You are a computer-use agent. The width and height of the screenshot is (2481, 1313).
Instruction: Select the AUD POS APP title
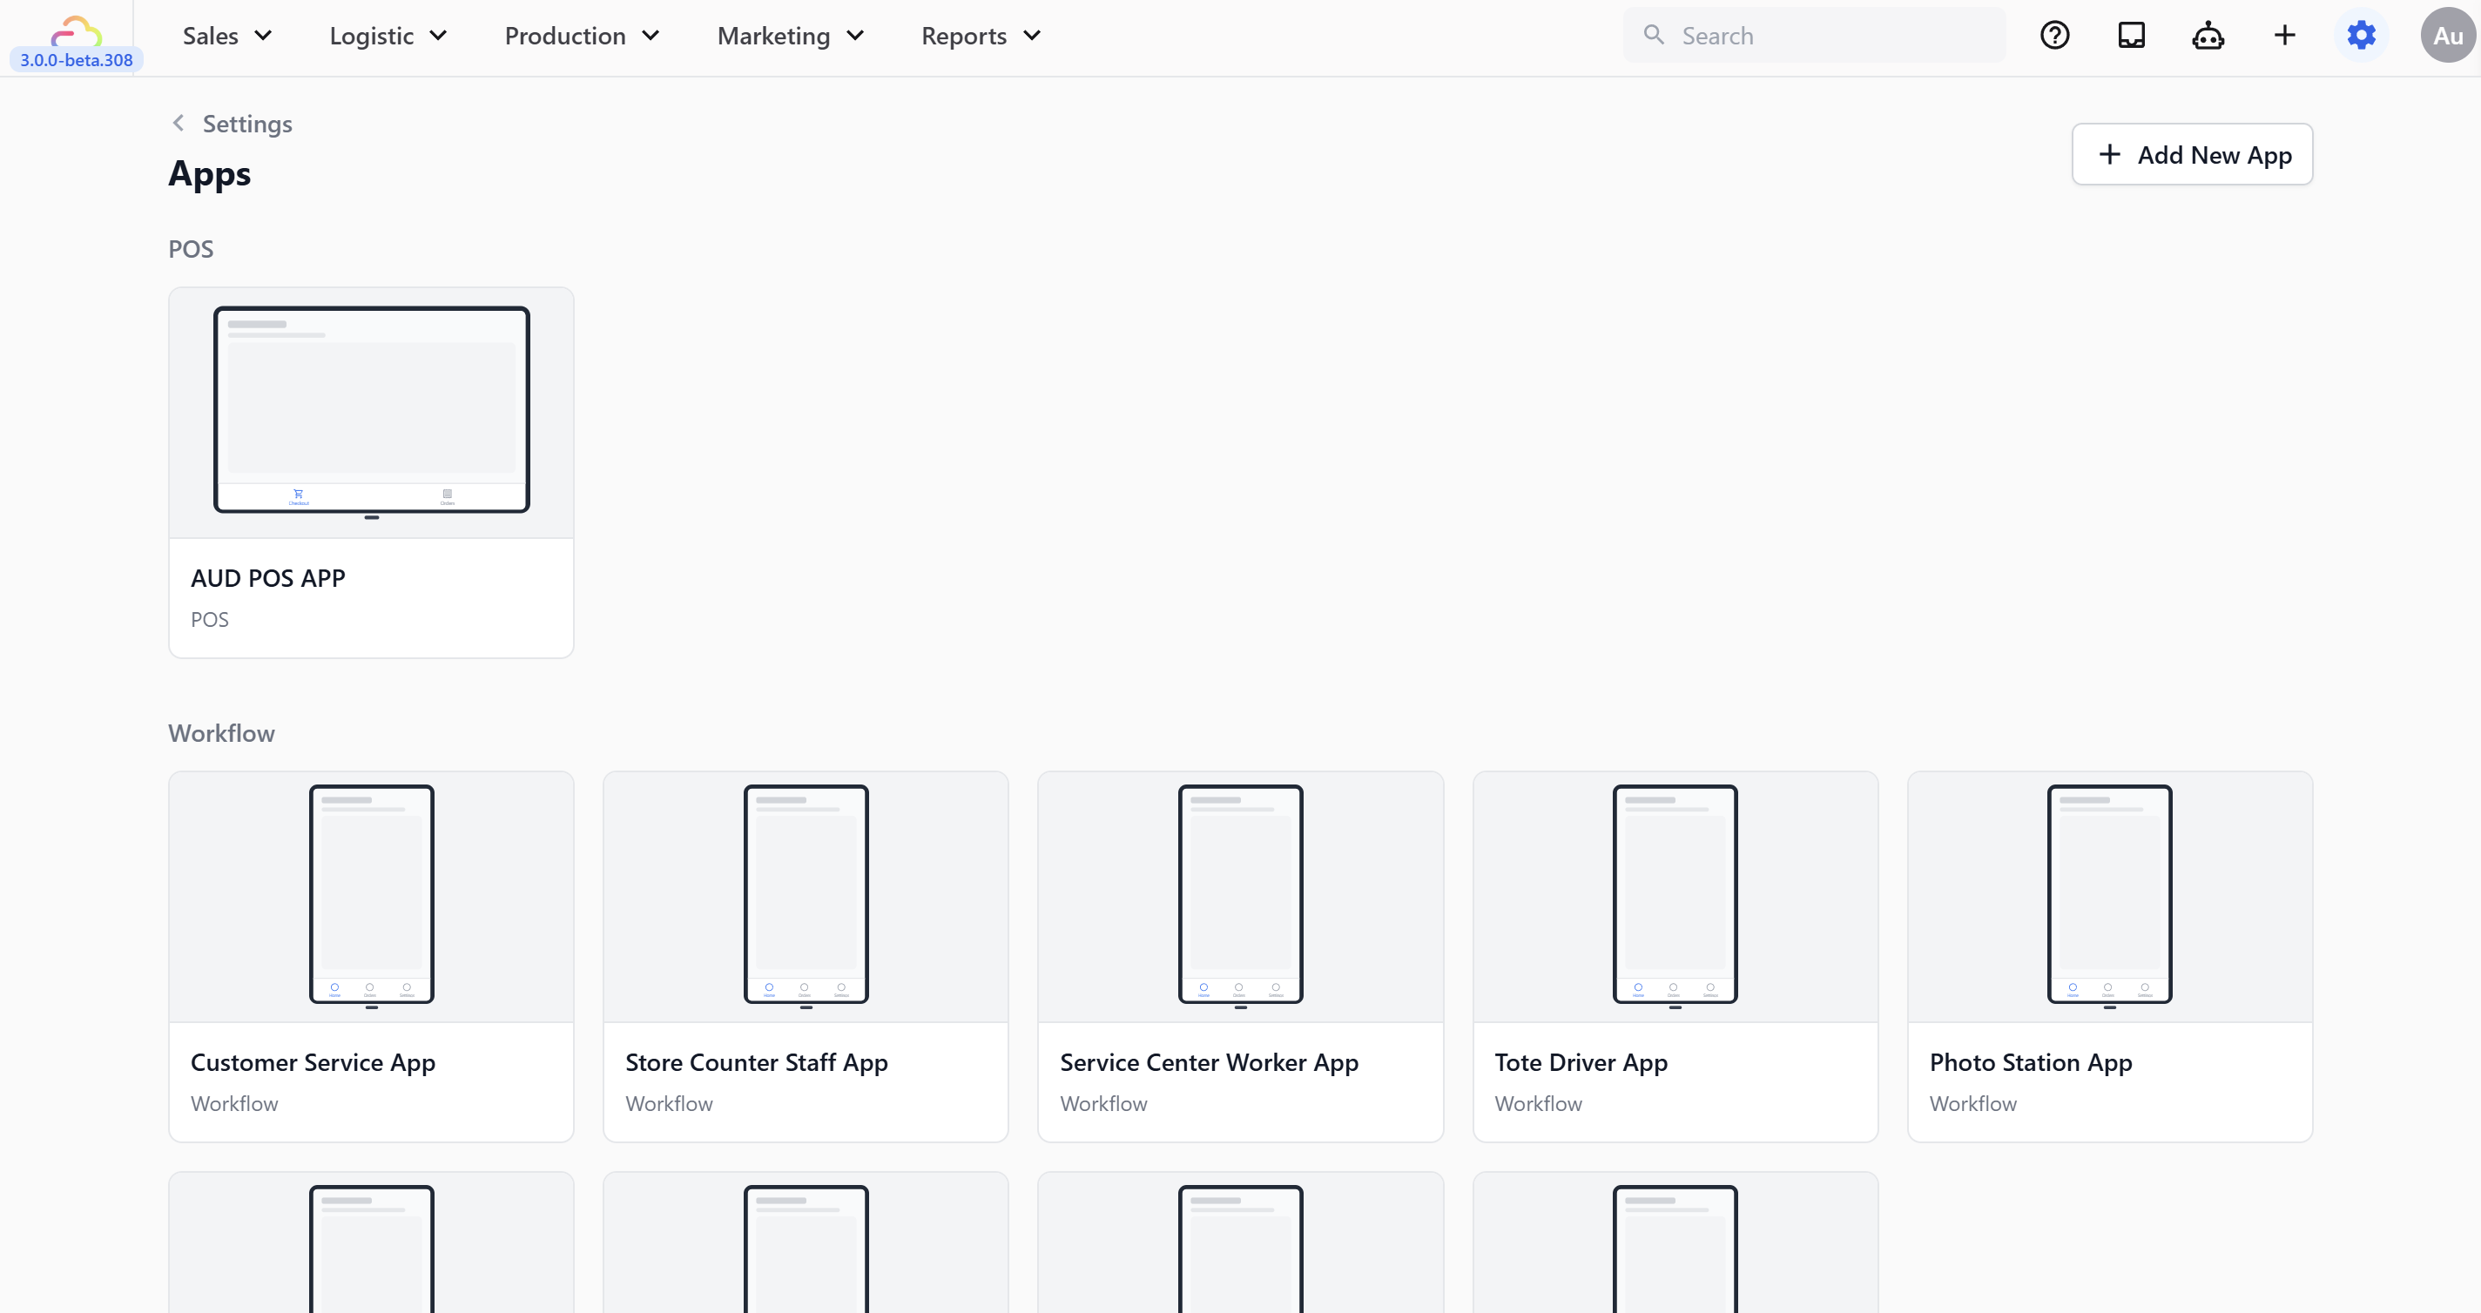[x=267, y=578]
